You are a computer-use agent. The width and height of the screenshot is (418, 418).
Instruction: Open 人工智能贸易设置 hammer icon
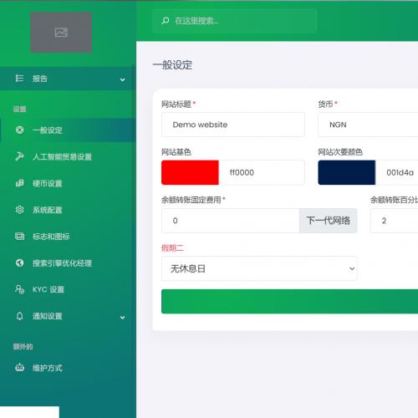click(x=19, y=156)
